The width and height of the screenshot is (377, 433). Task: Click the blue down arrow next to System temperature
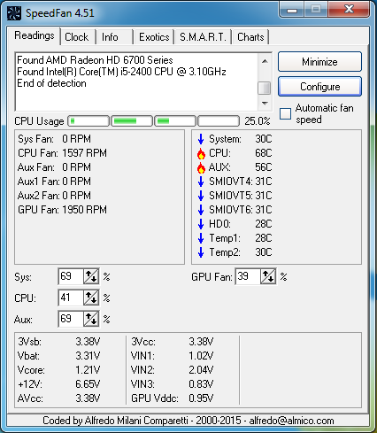tap(201, 139)
